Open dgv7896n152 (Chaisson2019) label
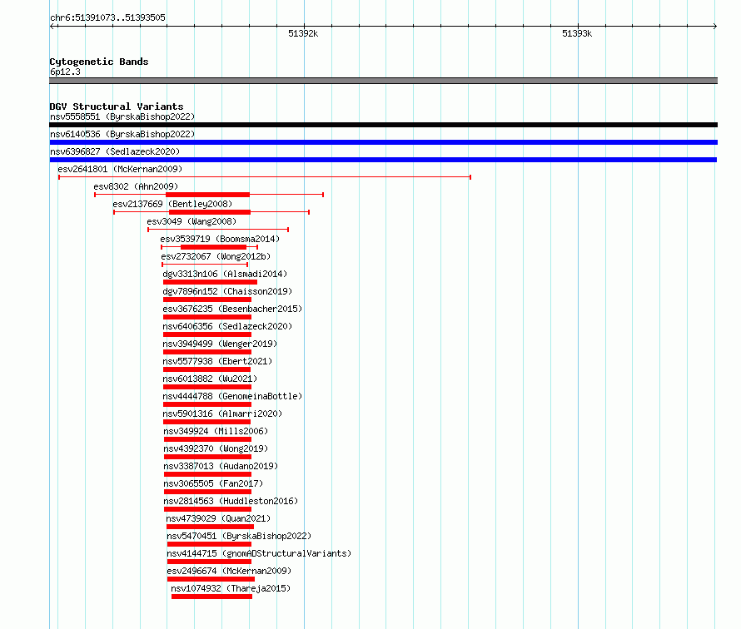 pos(227,291)
